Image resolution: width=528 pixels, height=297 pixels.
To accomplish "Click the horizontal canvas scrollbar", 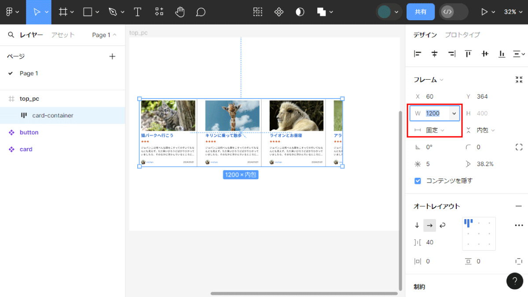I will pos(304,293).
